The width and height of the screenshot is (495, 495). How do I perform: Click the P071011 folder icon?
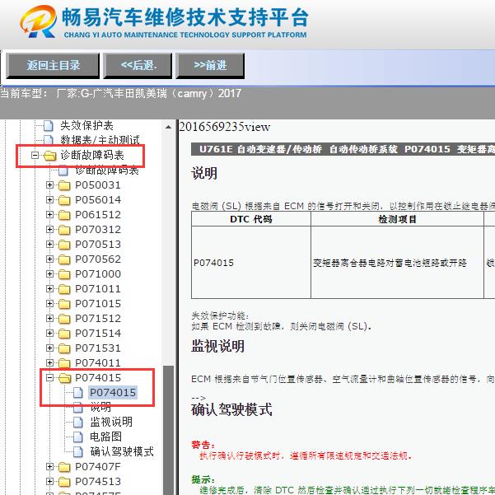point(64,289)
